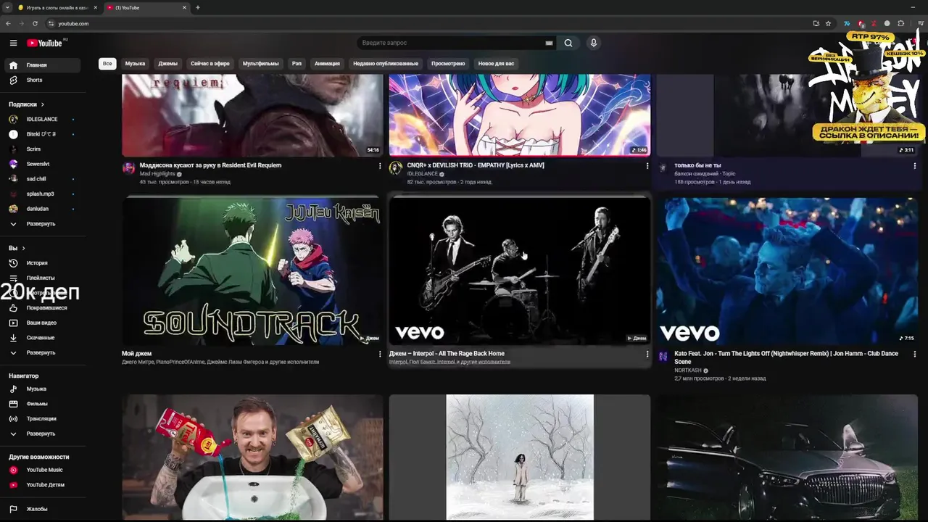This screenshot has width=928, height=522.
Task: Expand the Навигатор section with Развернуть
Action: click(43, 434)
